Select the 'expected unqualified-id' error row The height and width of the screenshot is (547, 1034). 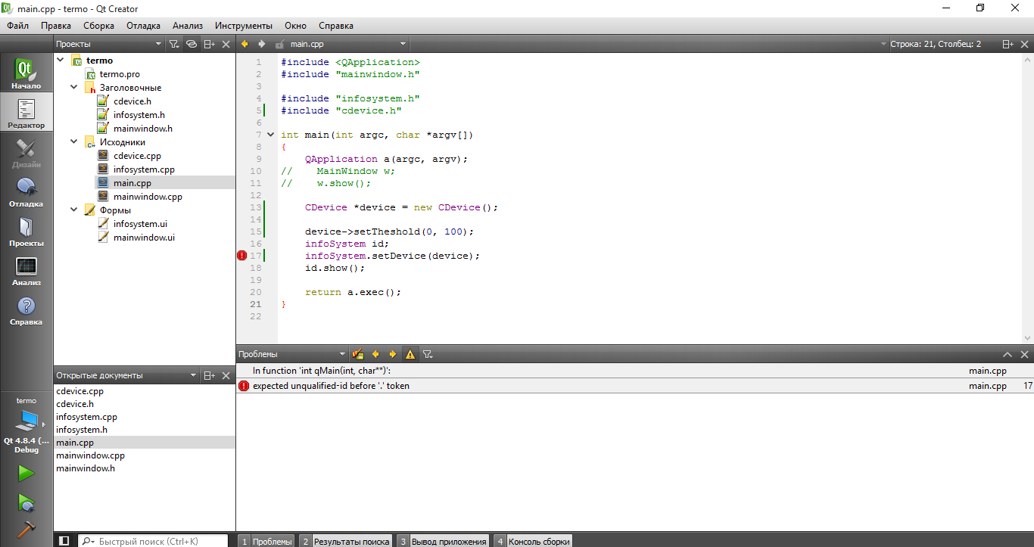point(635,386)
